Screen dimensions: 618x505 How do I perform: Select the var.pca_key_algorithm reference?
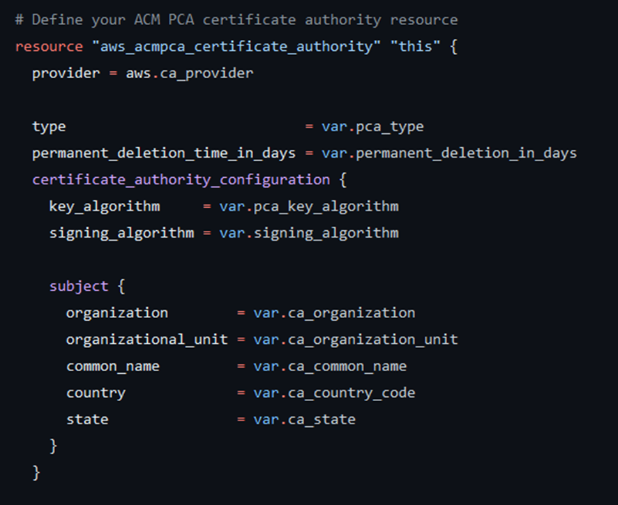coord(309,206)
